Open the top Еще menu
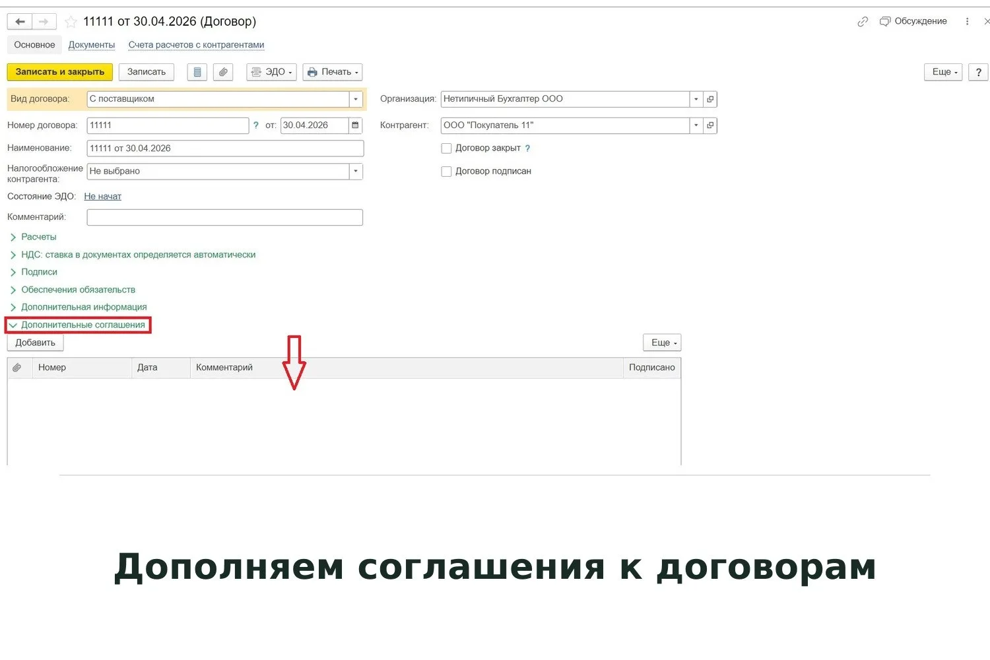Screen dimensions: 990x660 (944, 72)
